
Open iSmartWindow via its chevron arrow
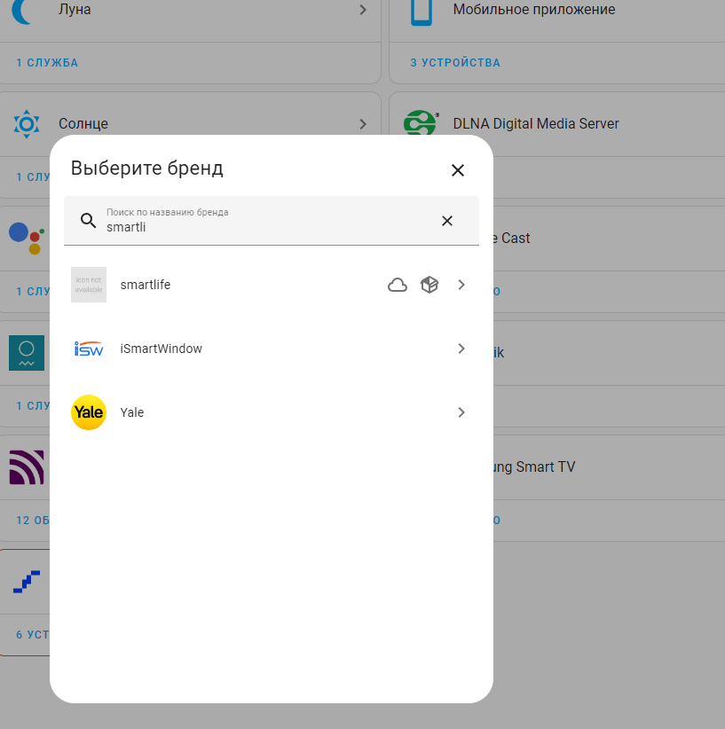461,349
